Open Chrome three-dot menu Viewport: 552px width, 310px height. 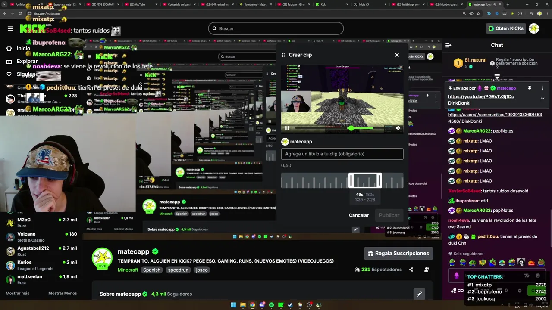coord(546,13)
